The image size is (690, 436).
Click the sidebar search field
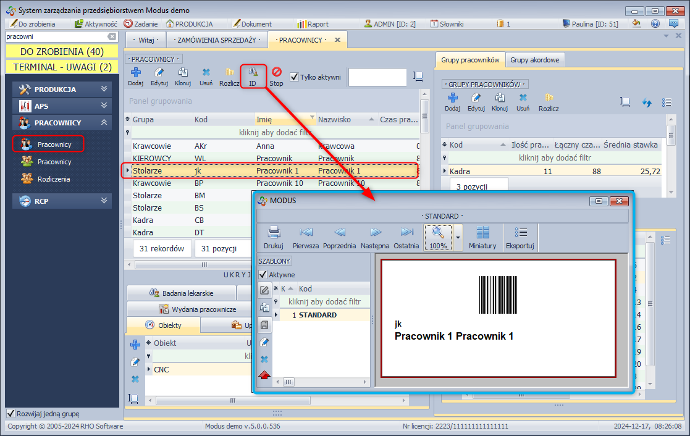pyautogui.click(x=56, y=37)
